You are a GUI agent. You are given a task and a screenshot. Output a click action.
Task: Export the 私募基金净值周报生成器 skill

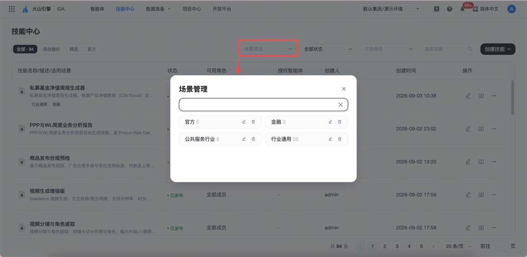tap(481, 96)
